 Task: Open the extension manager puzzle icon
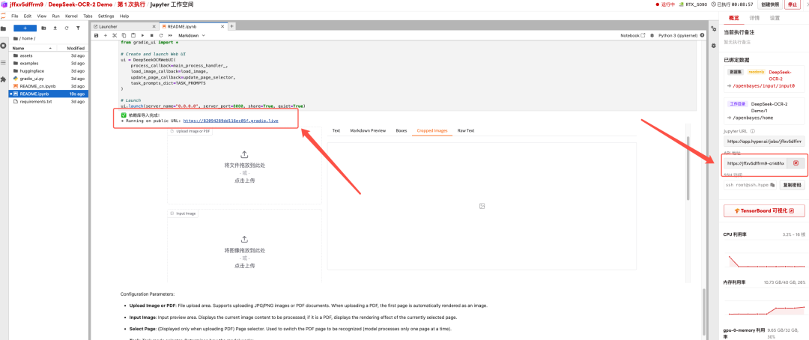4,79
